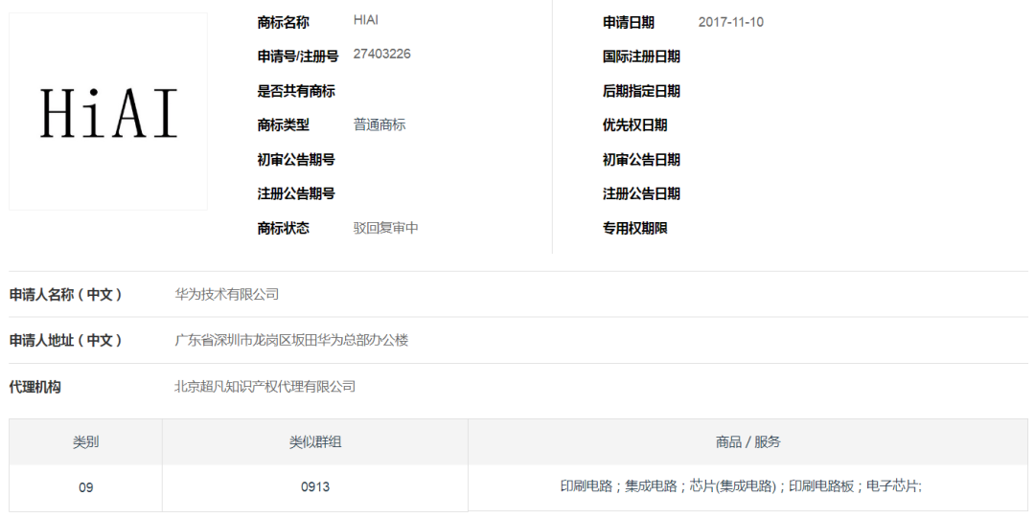
Task: Select the 普通商标 trademark type value
Action: coord(379,124)
